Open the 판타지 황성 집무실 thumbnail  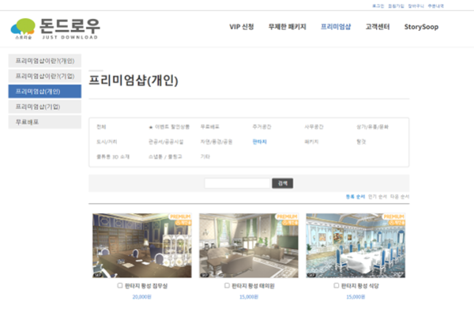point(141,246)
